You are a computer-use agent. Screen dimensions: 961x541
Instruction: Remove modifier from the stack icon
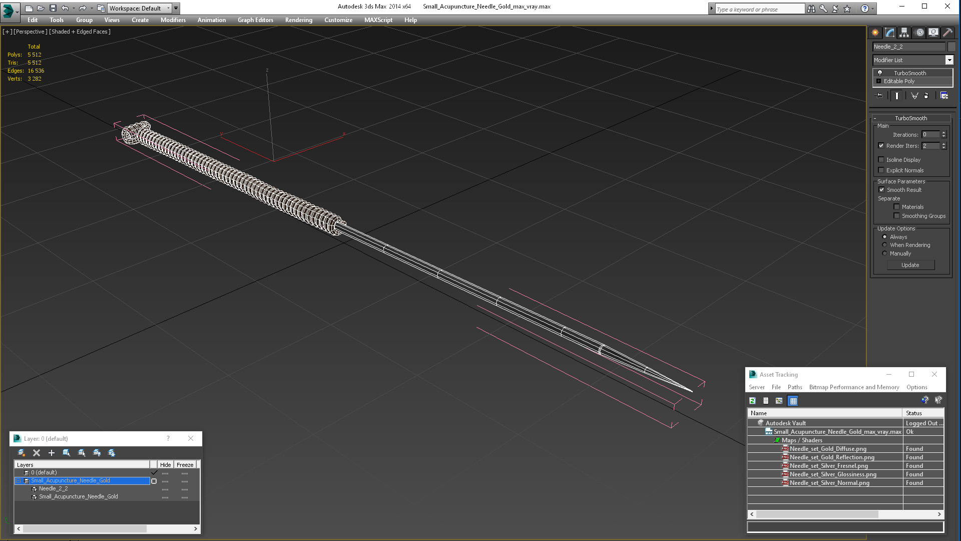[926, 96]
